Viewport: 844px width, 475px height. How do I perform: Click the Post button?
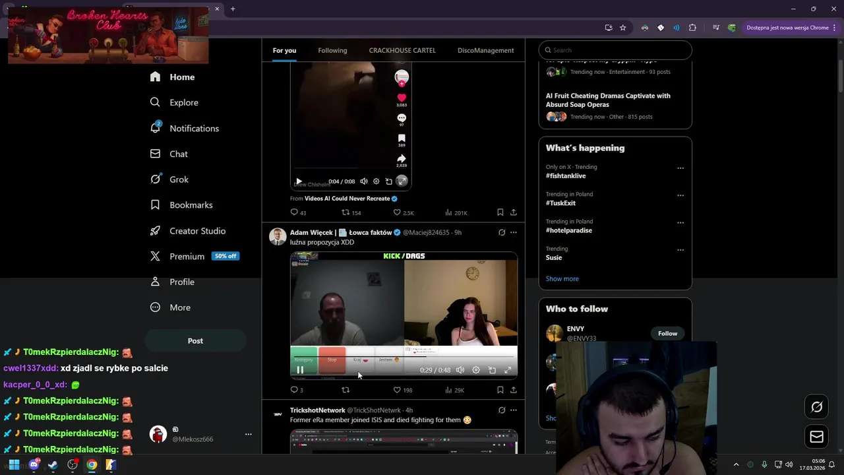[x=195, y=341]
